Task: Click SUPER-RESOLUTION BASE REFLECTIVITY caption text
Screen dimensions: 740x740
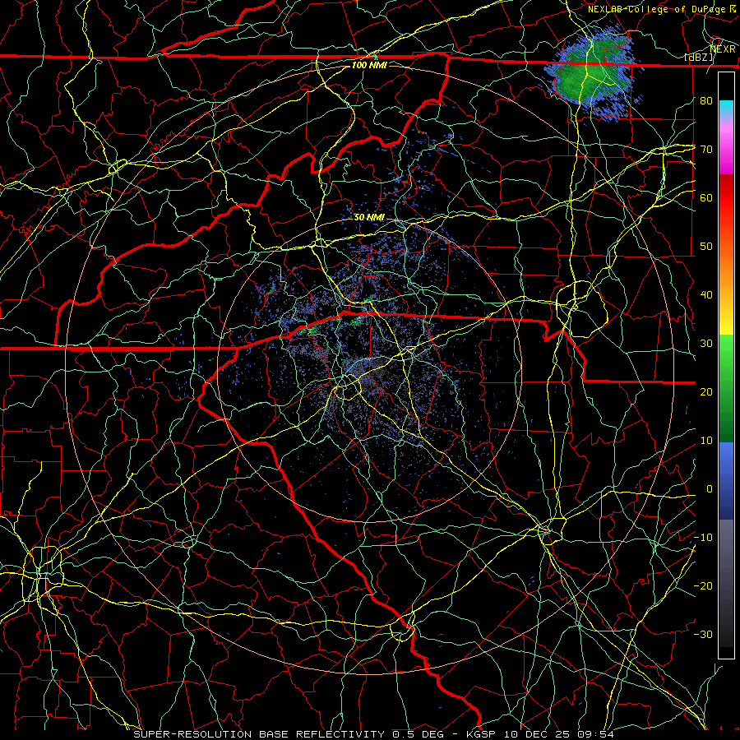Action: 259,734
